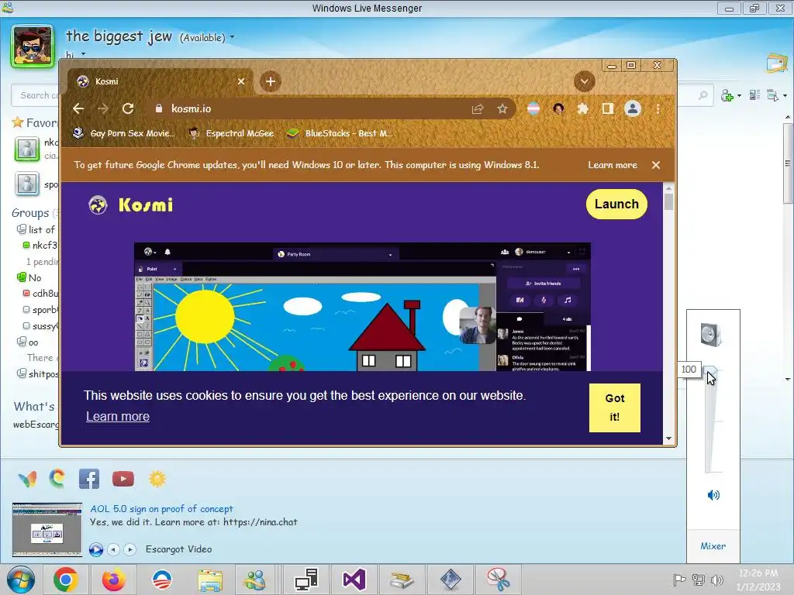Open the Espectral McGee bookmark
This screenshot has height=595, width=794.
pos(231,133)
